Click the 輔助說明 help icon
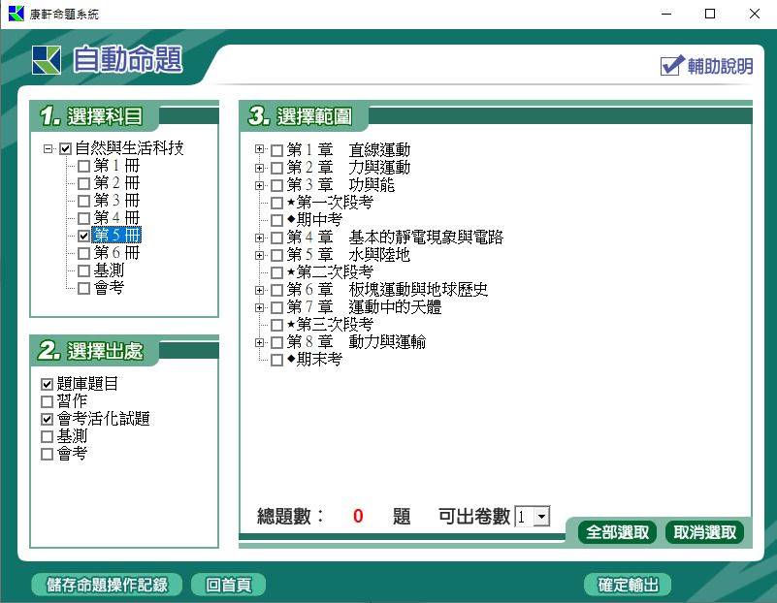 [672, 65]
